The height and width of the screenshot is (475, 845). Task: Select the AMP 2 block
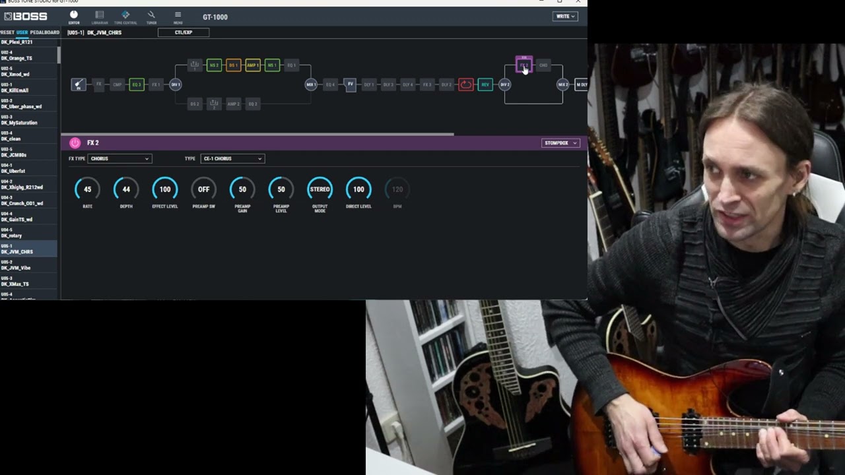pos(233,104)
